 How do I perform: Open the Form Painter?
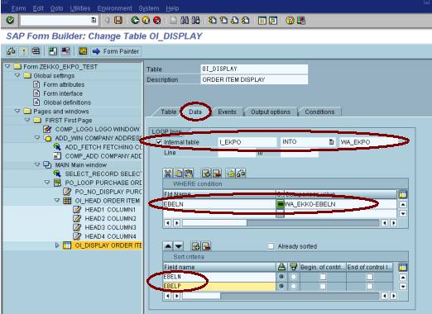pyautogui.click(x=116, y=51)
